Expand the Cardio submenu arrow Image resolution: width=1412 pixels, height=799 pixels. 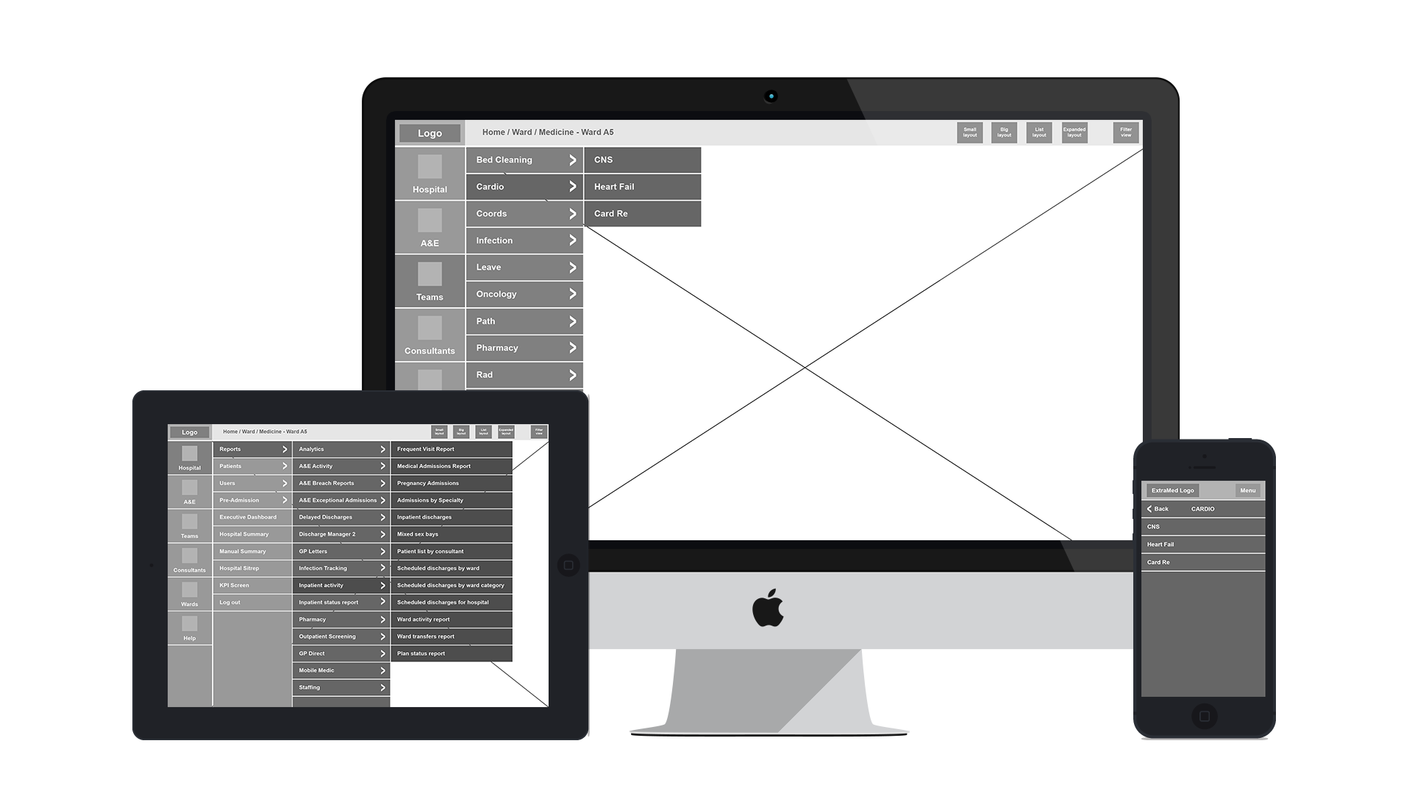[x=571, y=186]
